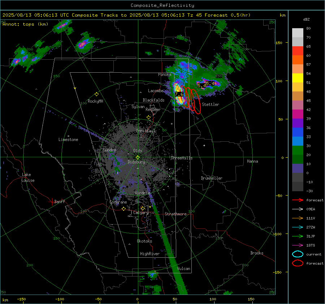Image resolution: width=325 pixels, height=304 pixels.
Task: Click the Blackfalds city label
Action: [x=153, y=100]
